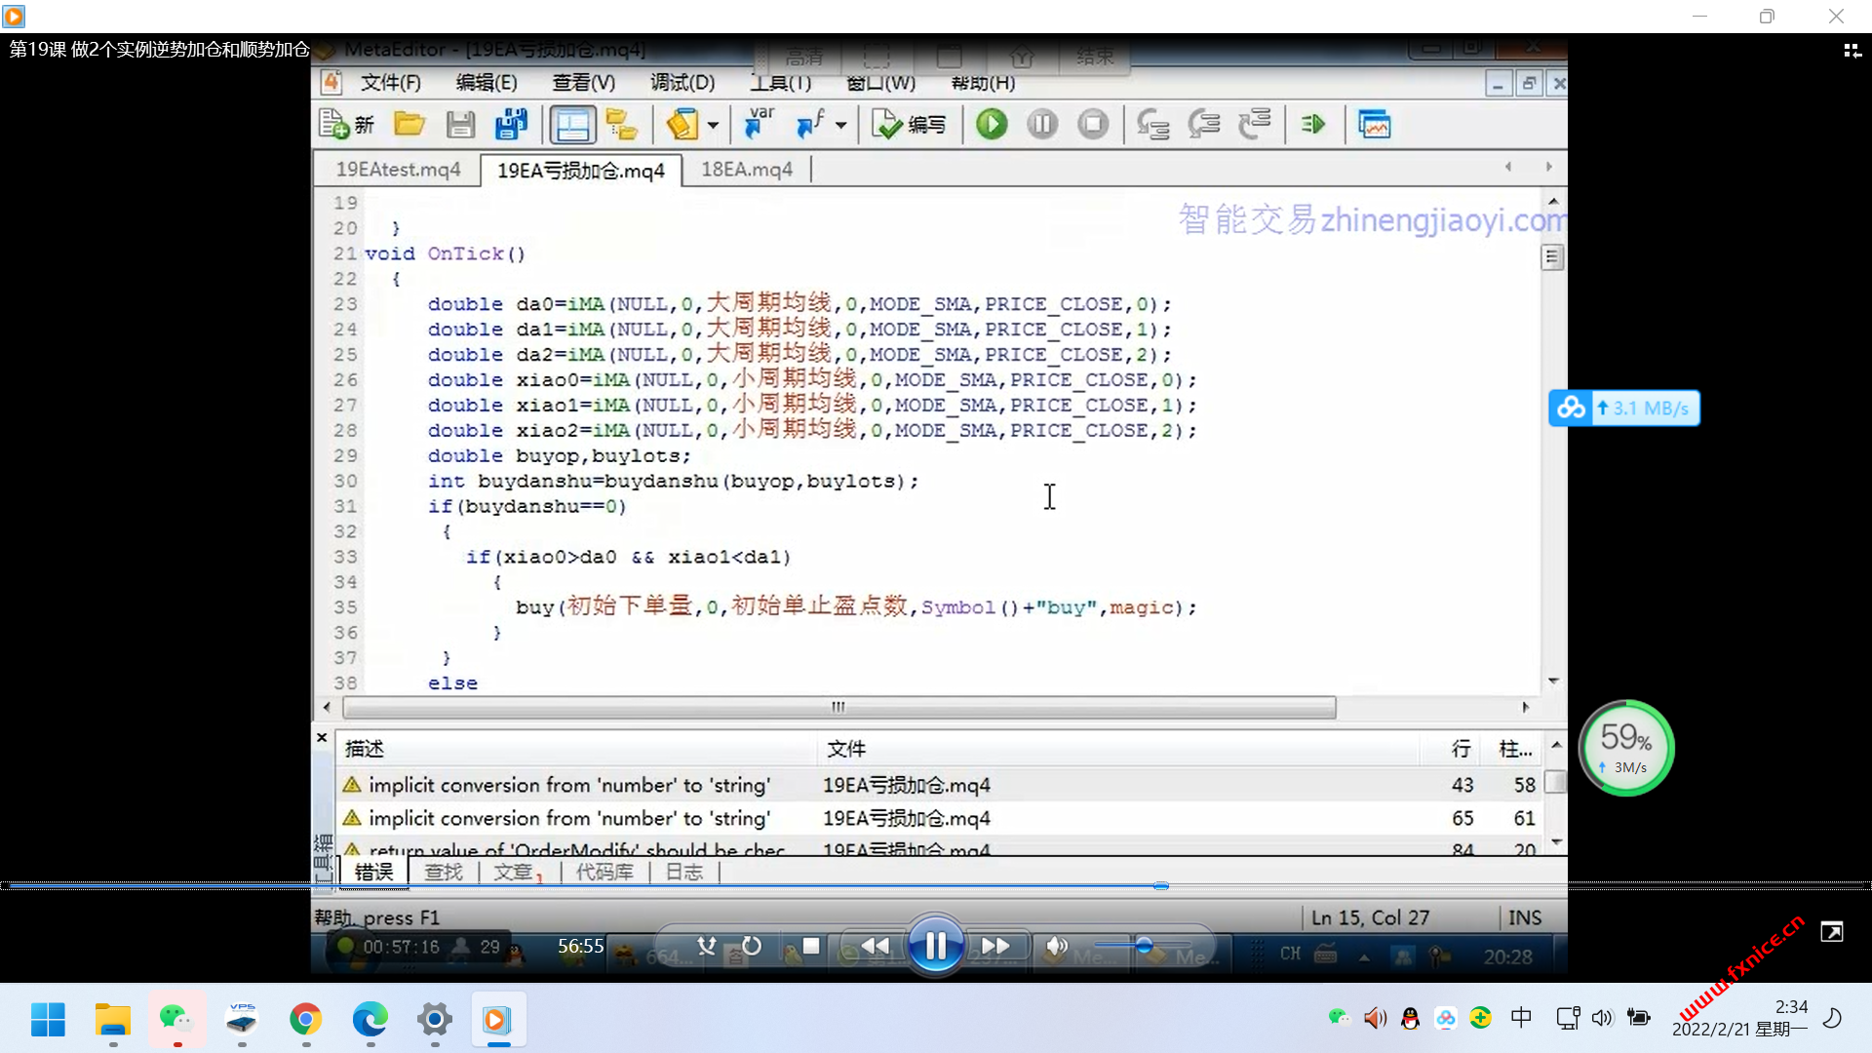Select warning row at line 65

[x=940, y=818]
